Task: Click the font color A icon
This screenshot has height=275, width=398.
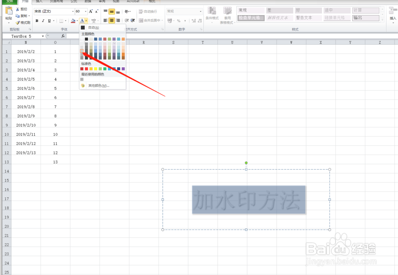Action: coord(82,21)
